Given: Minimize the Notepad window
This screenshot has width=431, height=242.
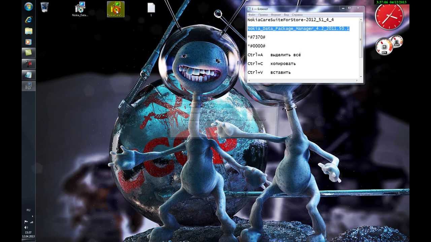Looking at the screenshot, I should point(343,8).
